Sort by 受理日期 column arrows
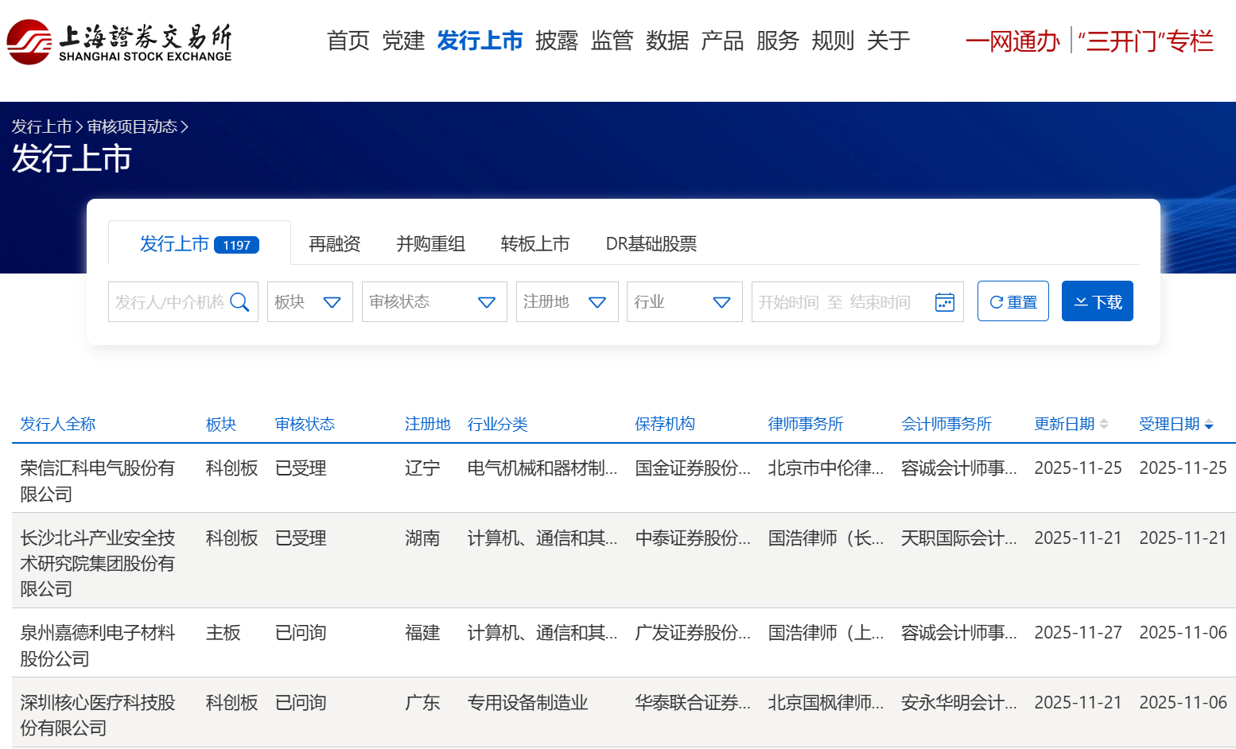 click(1208, 425)
